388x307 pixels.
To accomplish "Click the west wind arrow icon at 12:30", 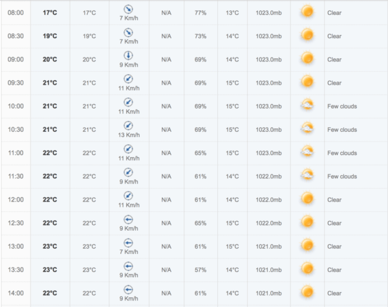I will 129,220.
